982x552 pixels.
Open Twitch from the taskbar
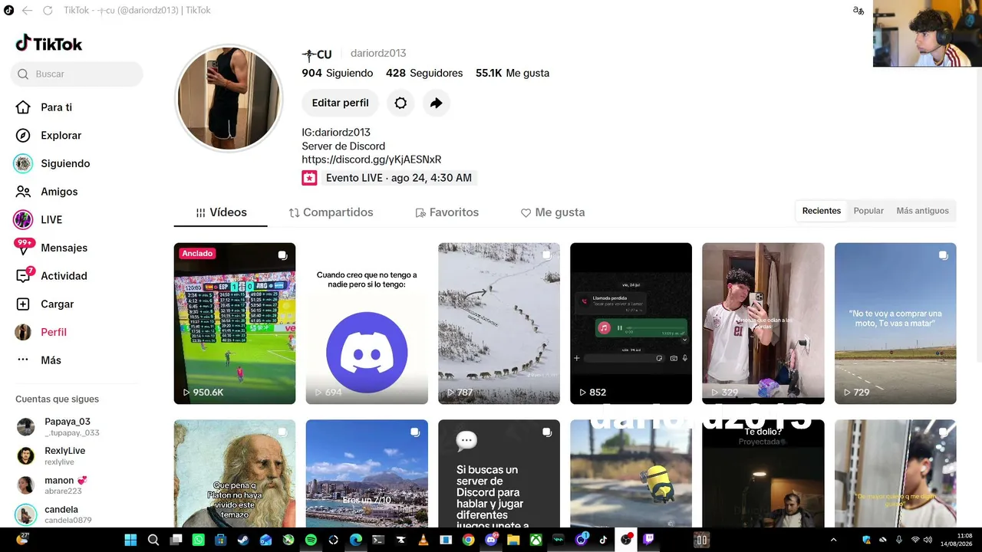click(648, 540)
